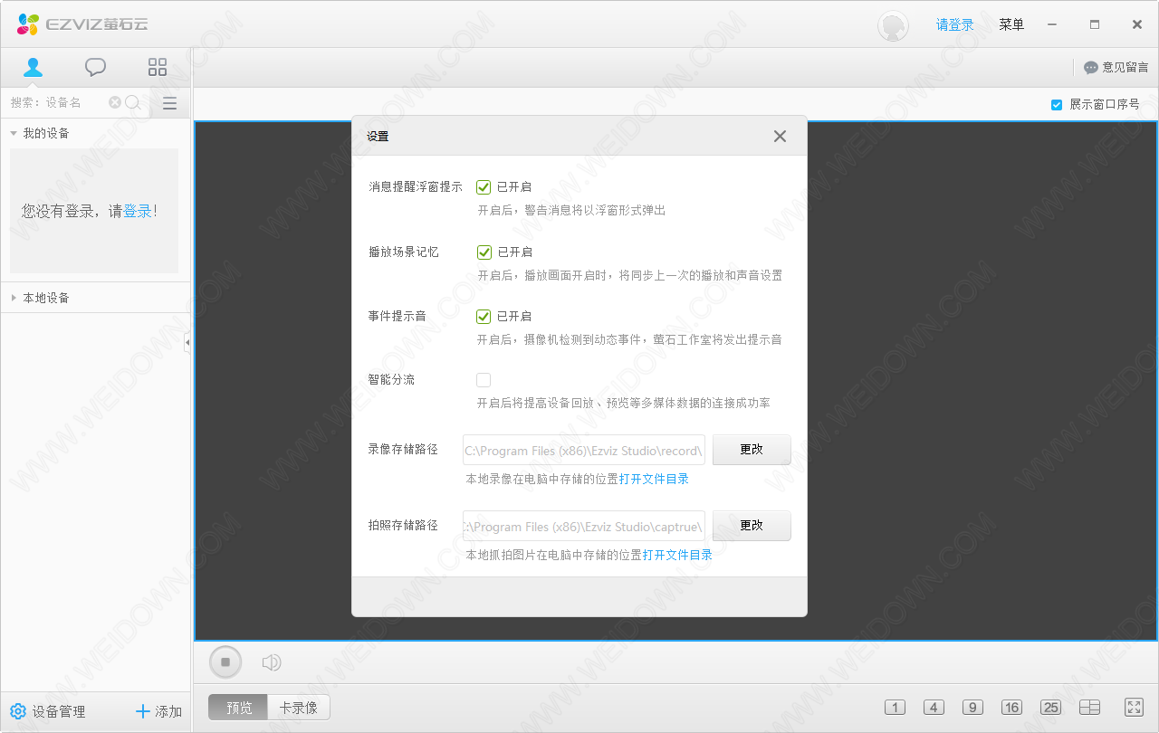Focus the 搜索 设备名 search field
1159x733 pixels.
[58, 102]
